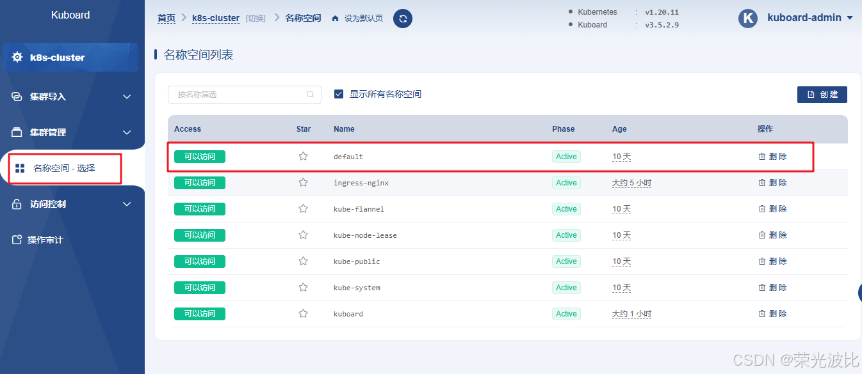Expand the 访问控制 menu chevron
Viewport: 862px width, 374px height.
pyautogui.click(x=127, y=204)
